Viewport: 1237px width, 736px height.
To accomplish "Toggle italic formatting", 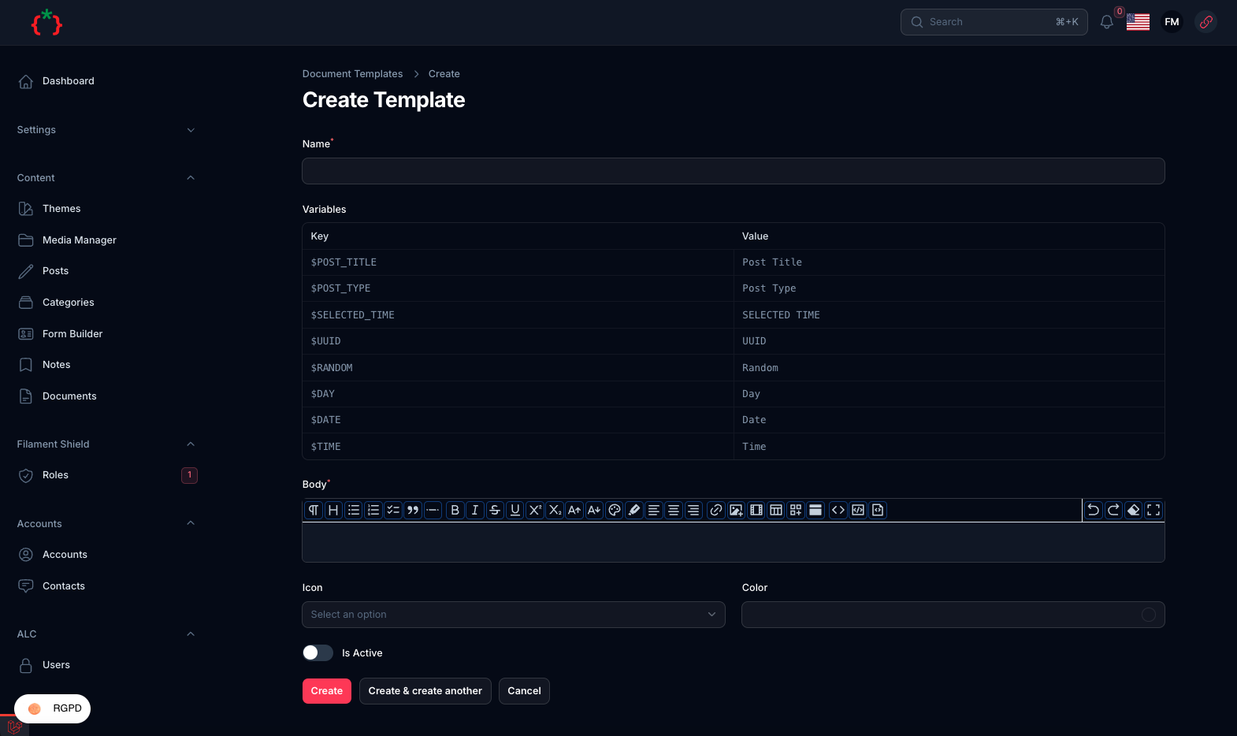I will point(474,510).
